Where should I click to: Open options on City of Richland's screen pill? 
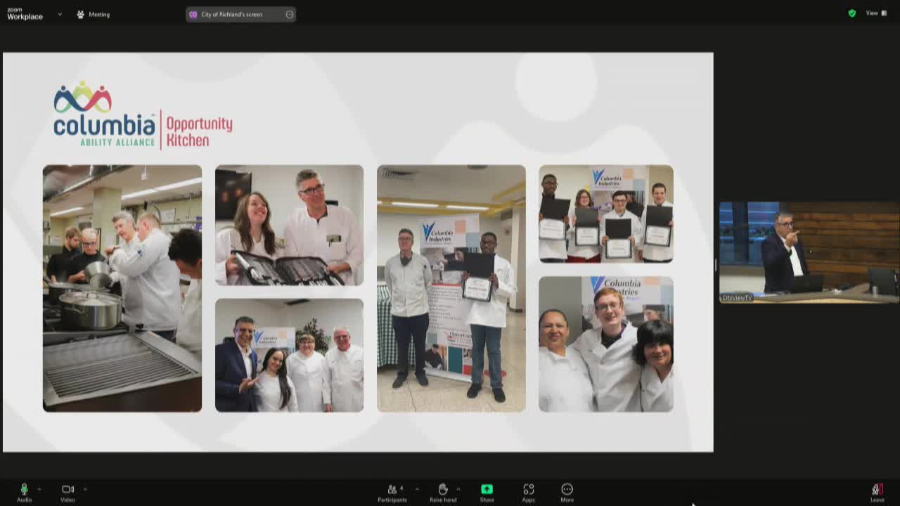pos(290,14)
